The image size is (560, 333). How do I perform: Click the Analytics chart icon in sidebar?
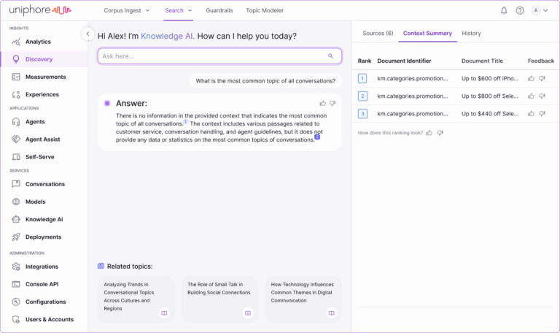tap(16, 42)
